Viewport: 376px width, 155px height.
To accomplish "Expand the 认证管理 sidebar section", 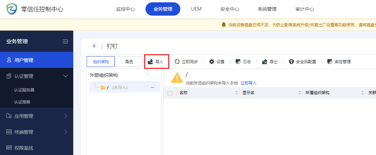I will (x=66, y=76).
